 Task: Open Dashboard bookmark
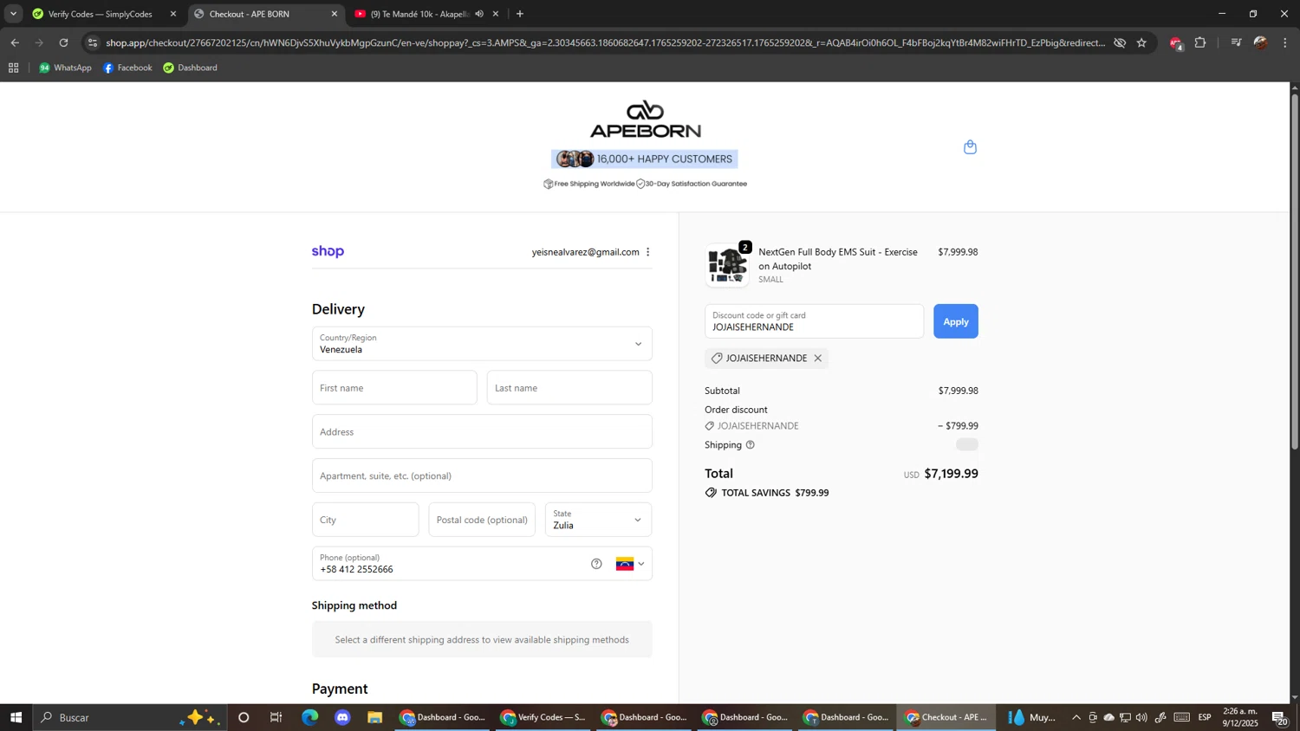(191, 68)
